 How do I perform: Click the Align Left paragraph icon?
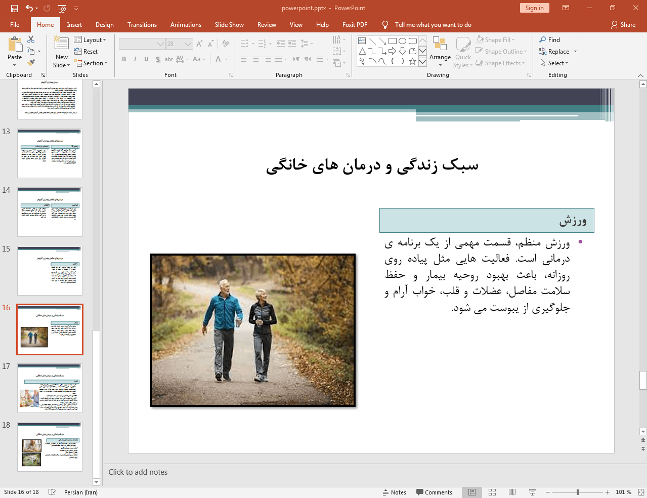pos(244,59)
